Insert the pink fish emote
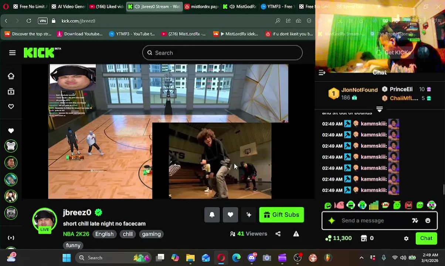This screenshot has height=266, width=445. 339,205
